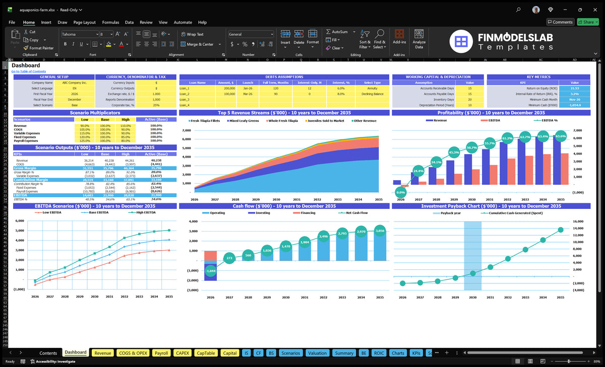Open the Tahoma font name dropdown
This screenshot has height=367, width=605.
tap(96, 34)
